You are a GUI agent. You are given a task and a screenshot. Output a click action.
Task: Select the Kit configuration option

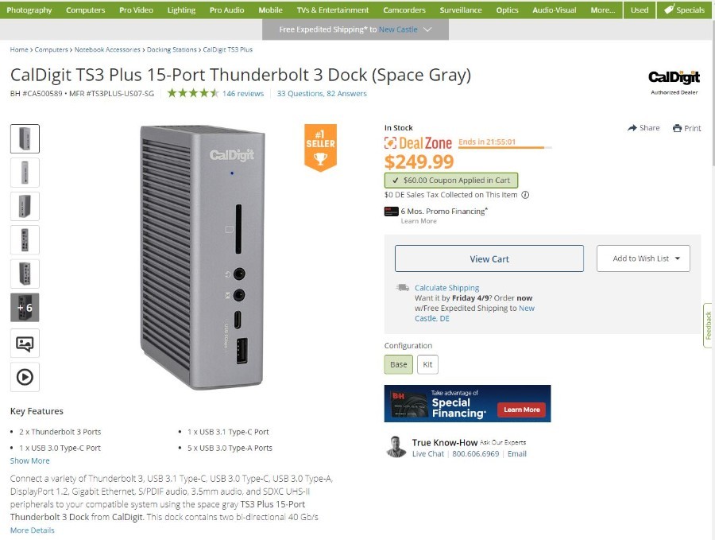click(x=427, y=364)
